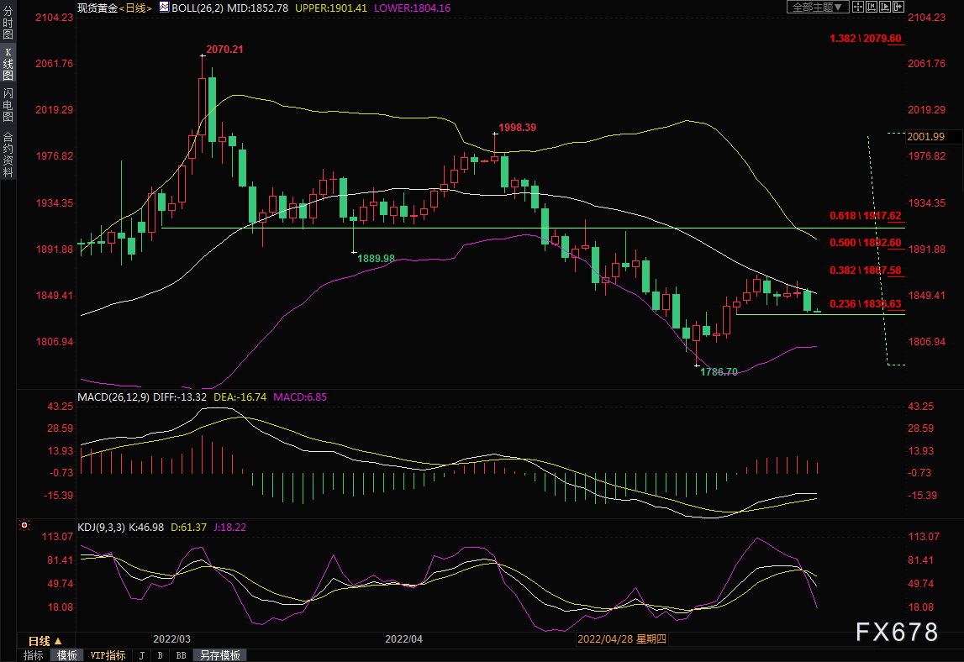The width and height of the screenshot is (964, 662).
Task: Click the vertical-axis scale icon in top toolbar
Action: point(872,7)
